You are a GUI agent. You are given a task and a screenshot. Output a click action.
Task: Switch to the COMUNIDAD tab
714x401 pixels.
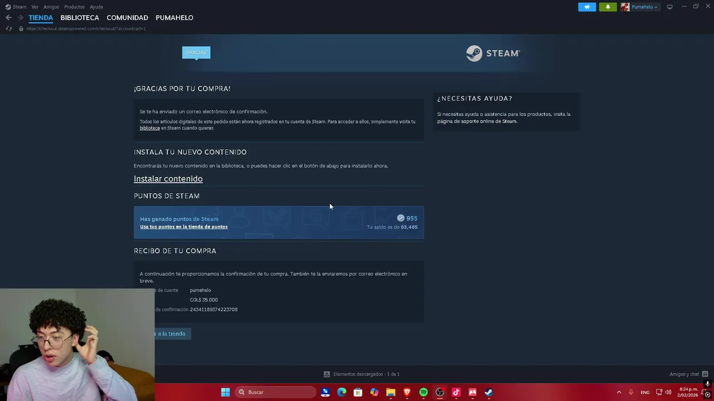(x=127, y=18)
